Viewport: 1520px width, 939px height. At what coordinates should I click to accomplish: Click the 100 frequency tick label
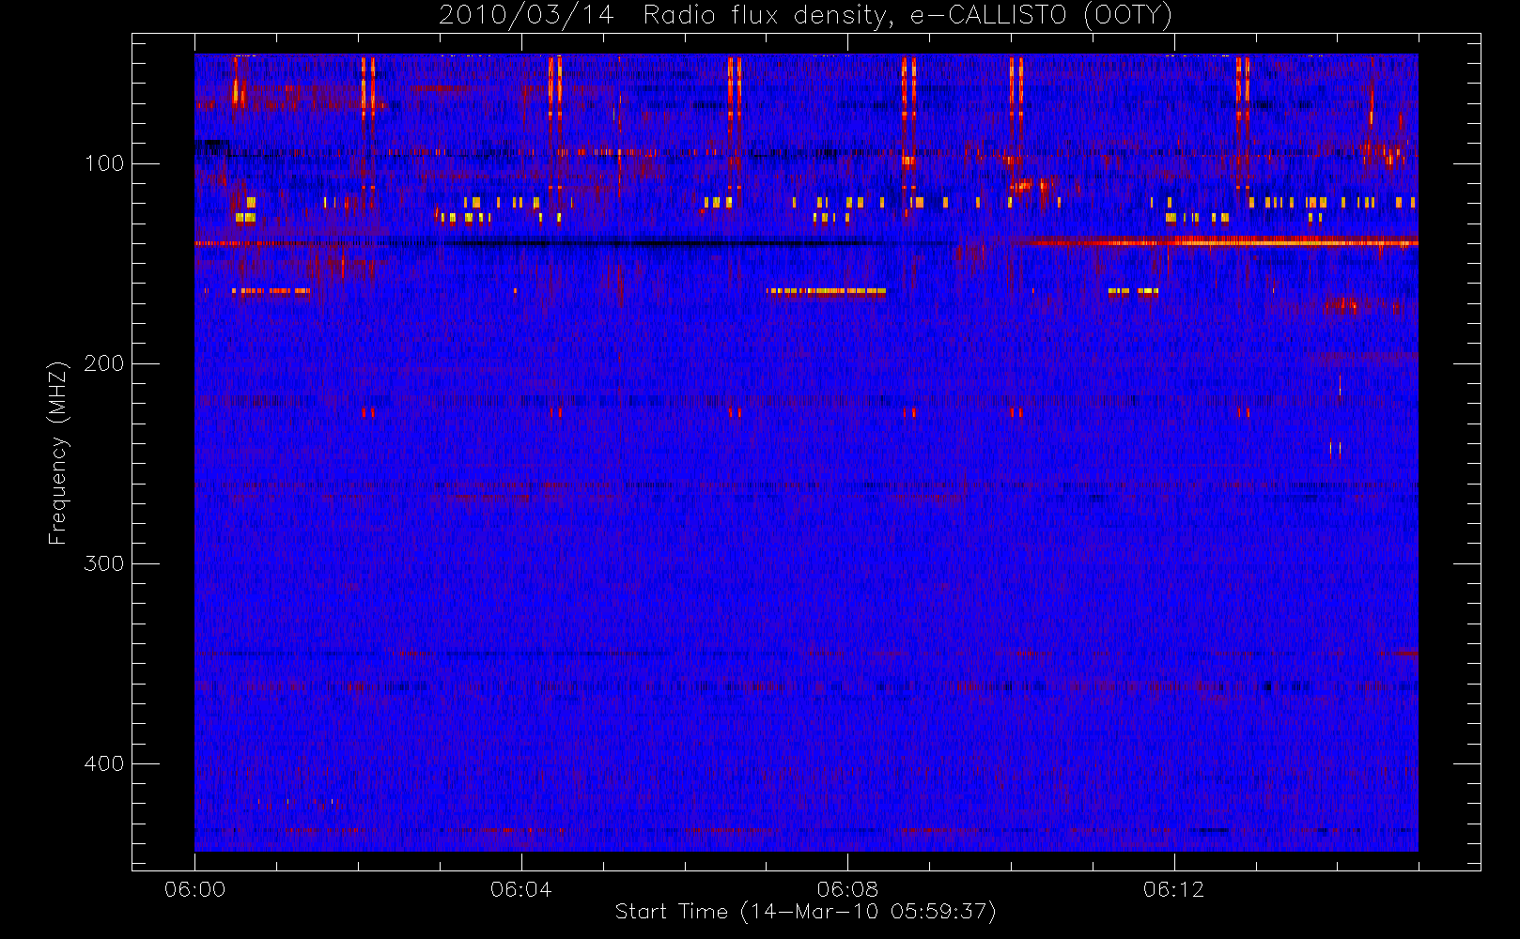(x=104, y=163)
